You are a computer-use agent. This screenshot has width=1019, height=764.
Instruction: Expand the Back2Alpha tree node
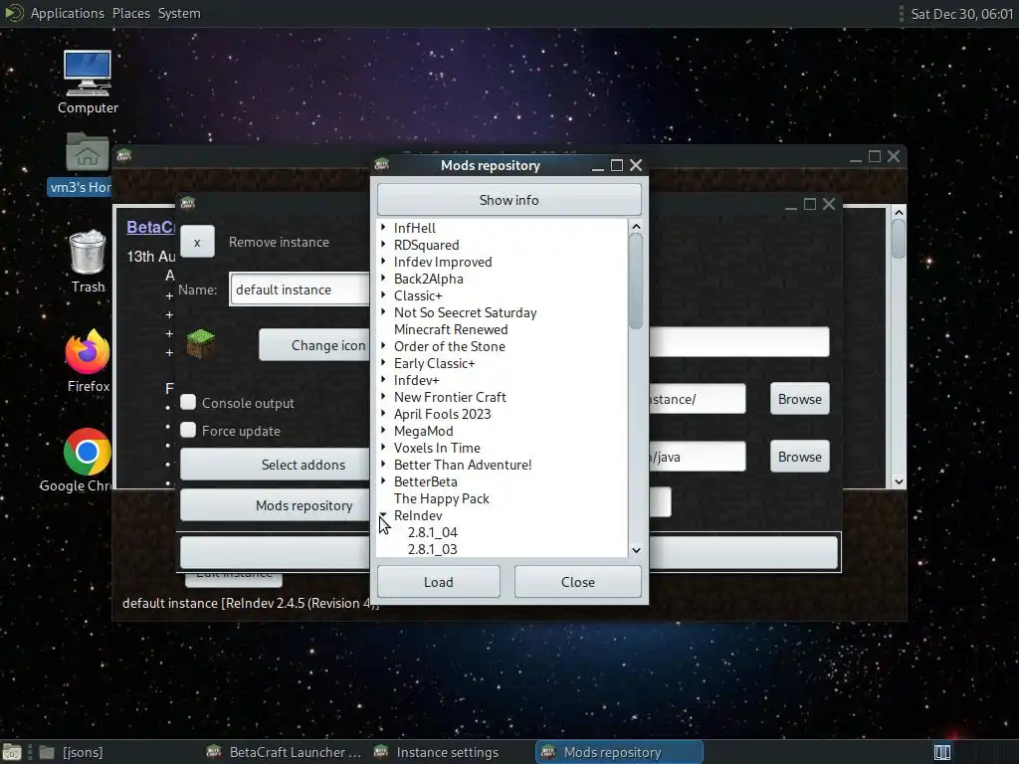(383, 279)
